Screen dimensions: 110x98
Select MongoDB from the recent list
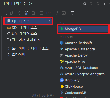[83, 29]
